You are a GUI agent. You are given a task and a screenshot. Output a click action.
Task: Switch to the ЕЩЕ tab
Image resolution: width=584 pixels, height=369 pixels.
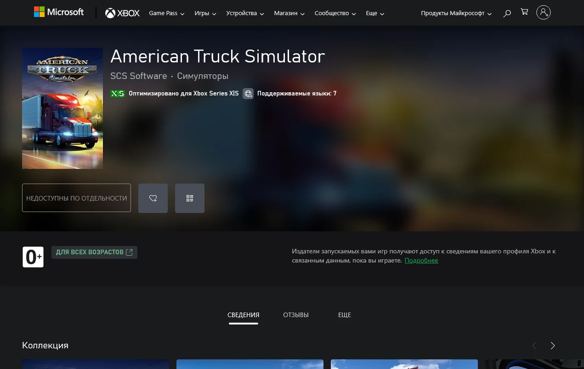coord(345,315)
